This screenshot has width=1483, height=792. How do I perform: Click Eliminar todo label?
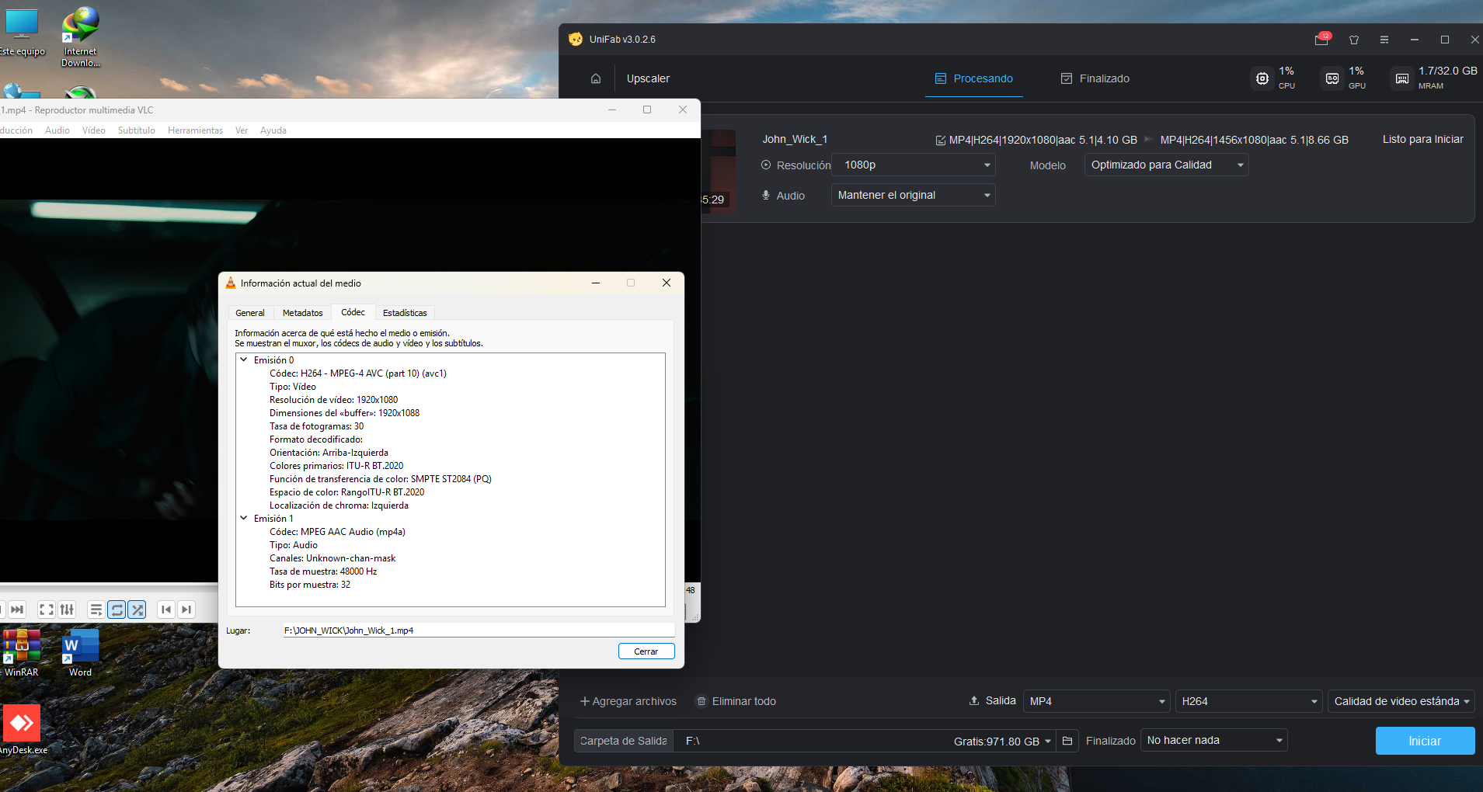tap(744, 701)
